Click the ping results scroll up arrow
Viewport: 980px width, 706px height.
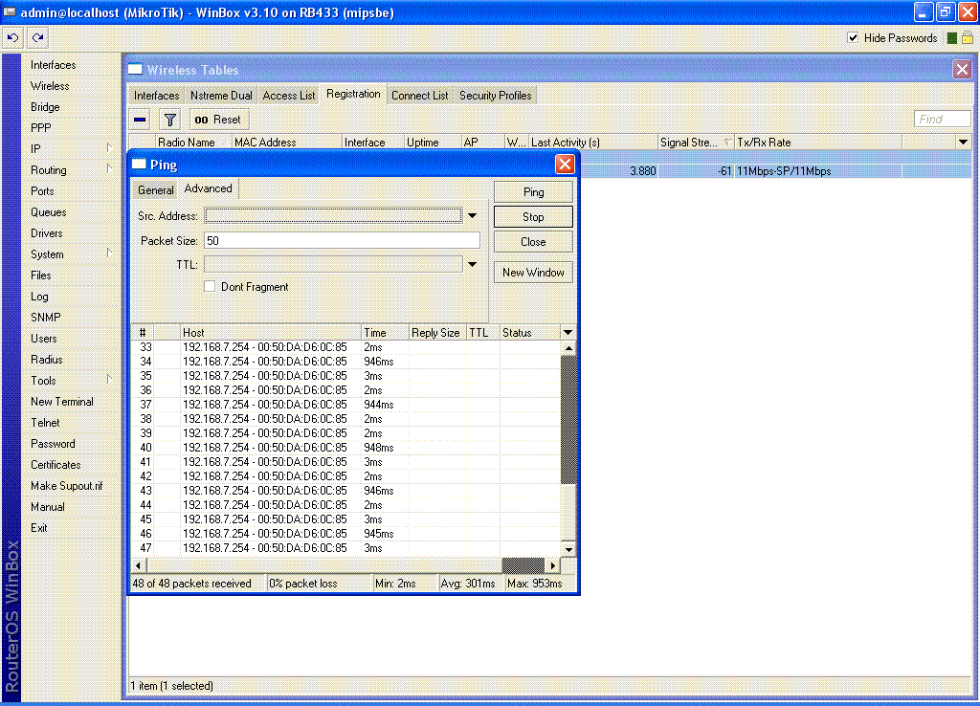point(568,348)
